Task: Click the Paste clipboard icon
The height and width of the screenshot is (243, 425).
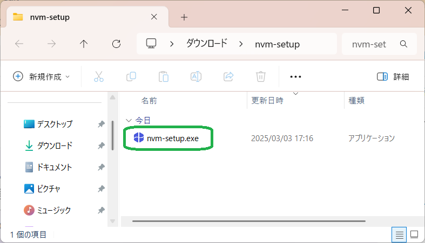Action: (x=163, y=77)
